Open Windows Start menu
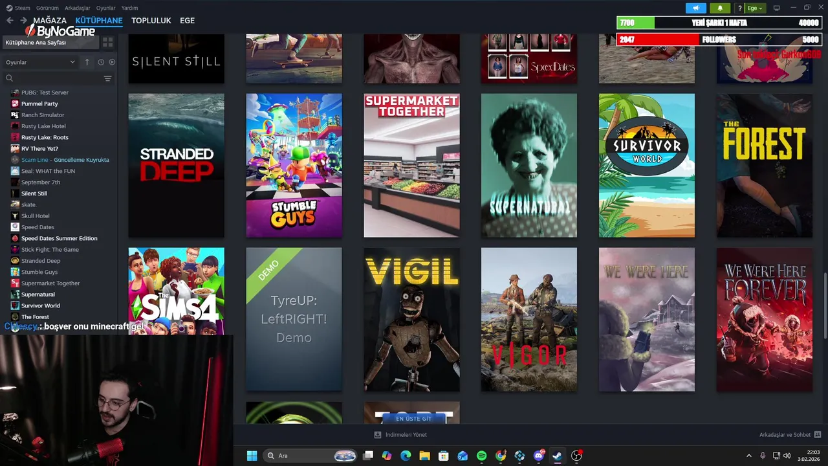This screenshot has height=466, width=828. (x=252, y=456)
